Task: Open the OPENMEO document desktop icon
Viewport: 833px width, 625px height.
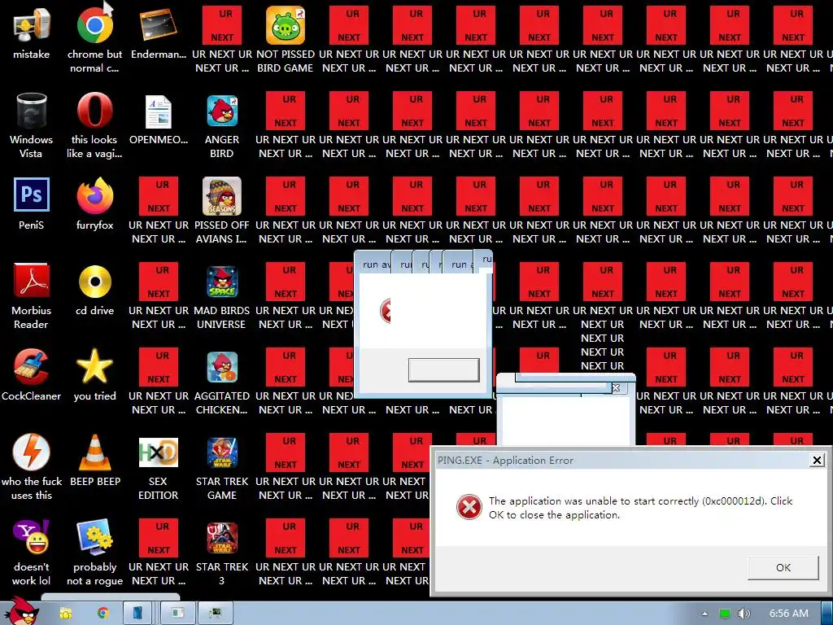Action: click(159, 111)
